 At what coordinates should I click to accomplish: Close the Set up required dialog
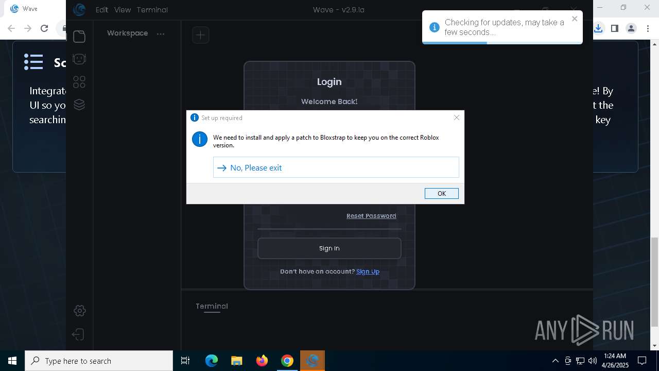(x=456, y=117)
